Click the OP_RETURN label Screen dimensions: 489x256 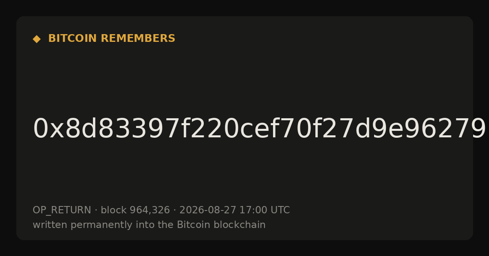pos(62,210)
